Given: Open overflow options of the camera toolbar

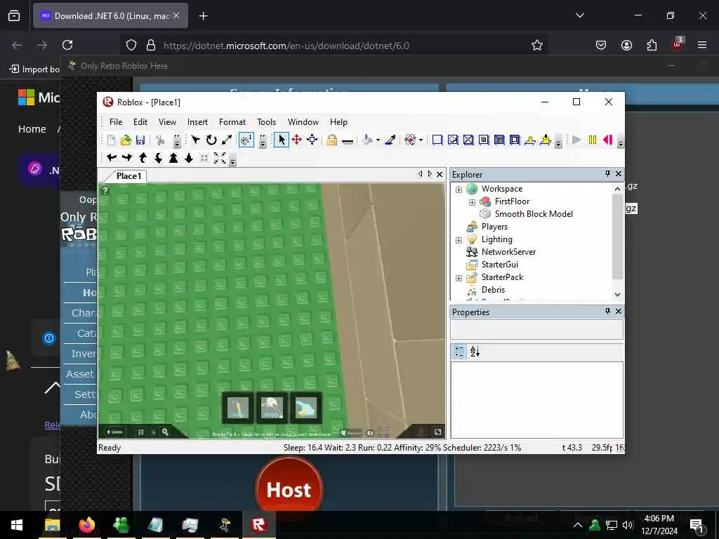Looking at the screenshot, I should tap(232, 160).
